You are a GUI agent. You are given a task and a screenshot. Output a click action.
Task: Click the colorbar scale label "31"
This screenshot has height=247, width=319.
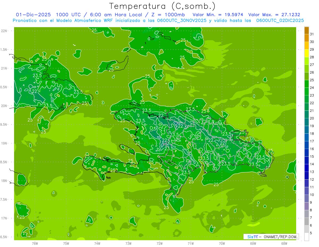(312, 34)
